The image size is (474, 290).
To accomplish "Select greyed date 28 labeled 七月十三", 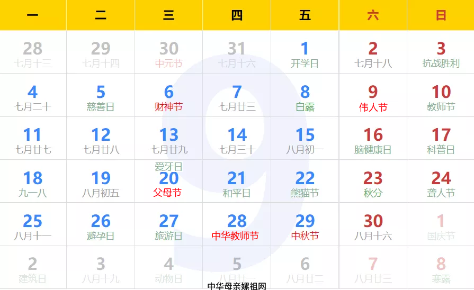I will pyautogui.click(x=33, y=52).
